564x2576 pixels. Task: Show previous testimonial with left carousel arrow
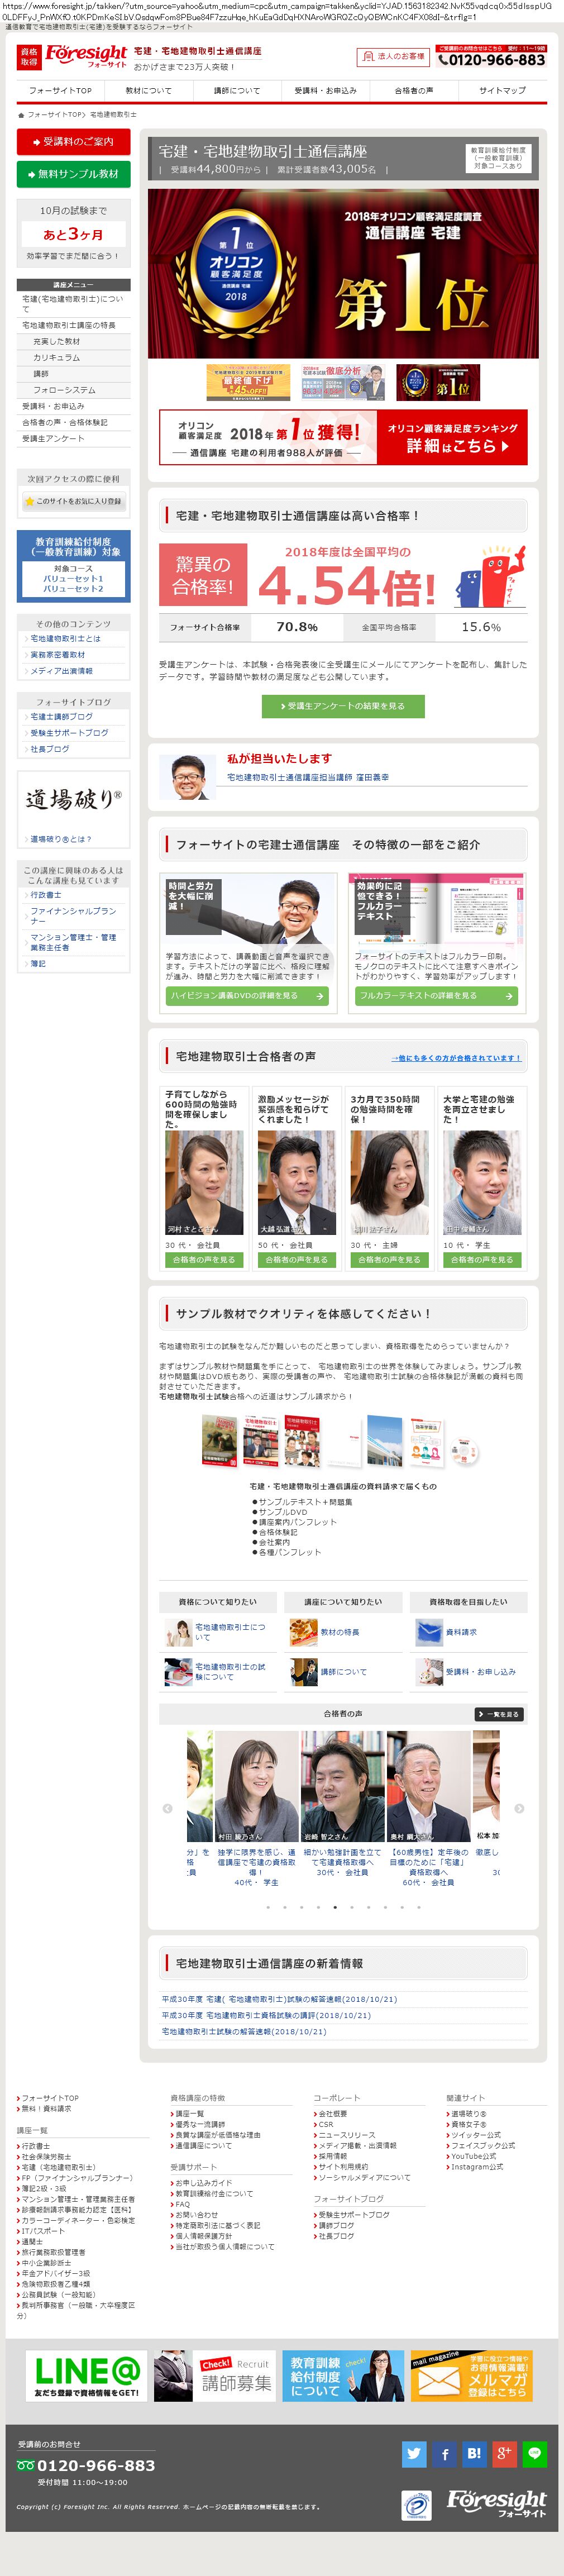click(x=167, y=1808)
